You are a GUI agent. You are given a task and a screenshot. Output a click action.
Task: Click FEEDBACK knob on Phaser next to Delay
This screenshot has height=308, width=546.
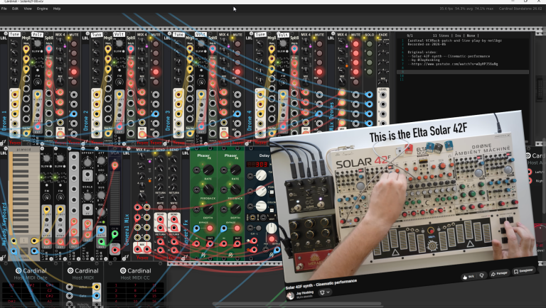(x=235, y=189)
